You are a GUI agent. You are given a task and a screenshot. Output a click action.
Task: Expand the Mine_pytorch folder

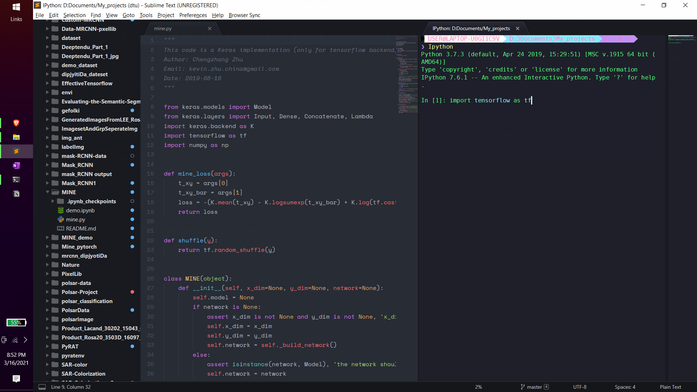(47, 247)
